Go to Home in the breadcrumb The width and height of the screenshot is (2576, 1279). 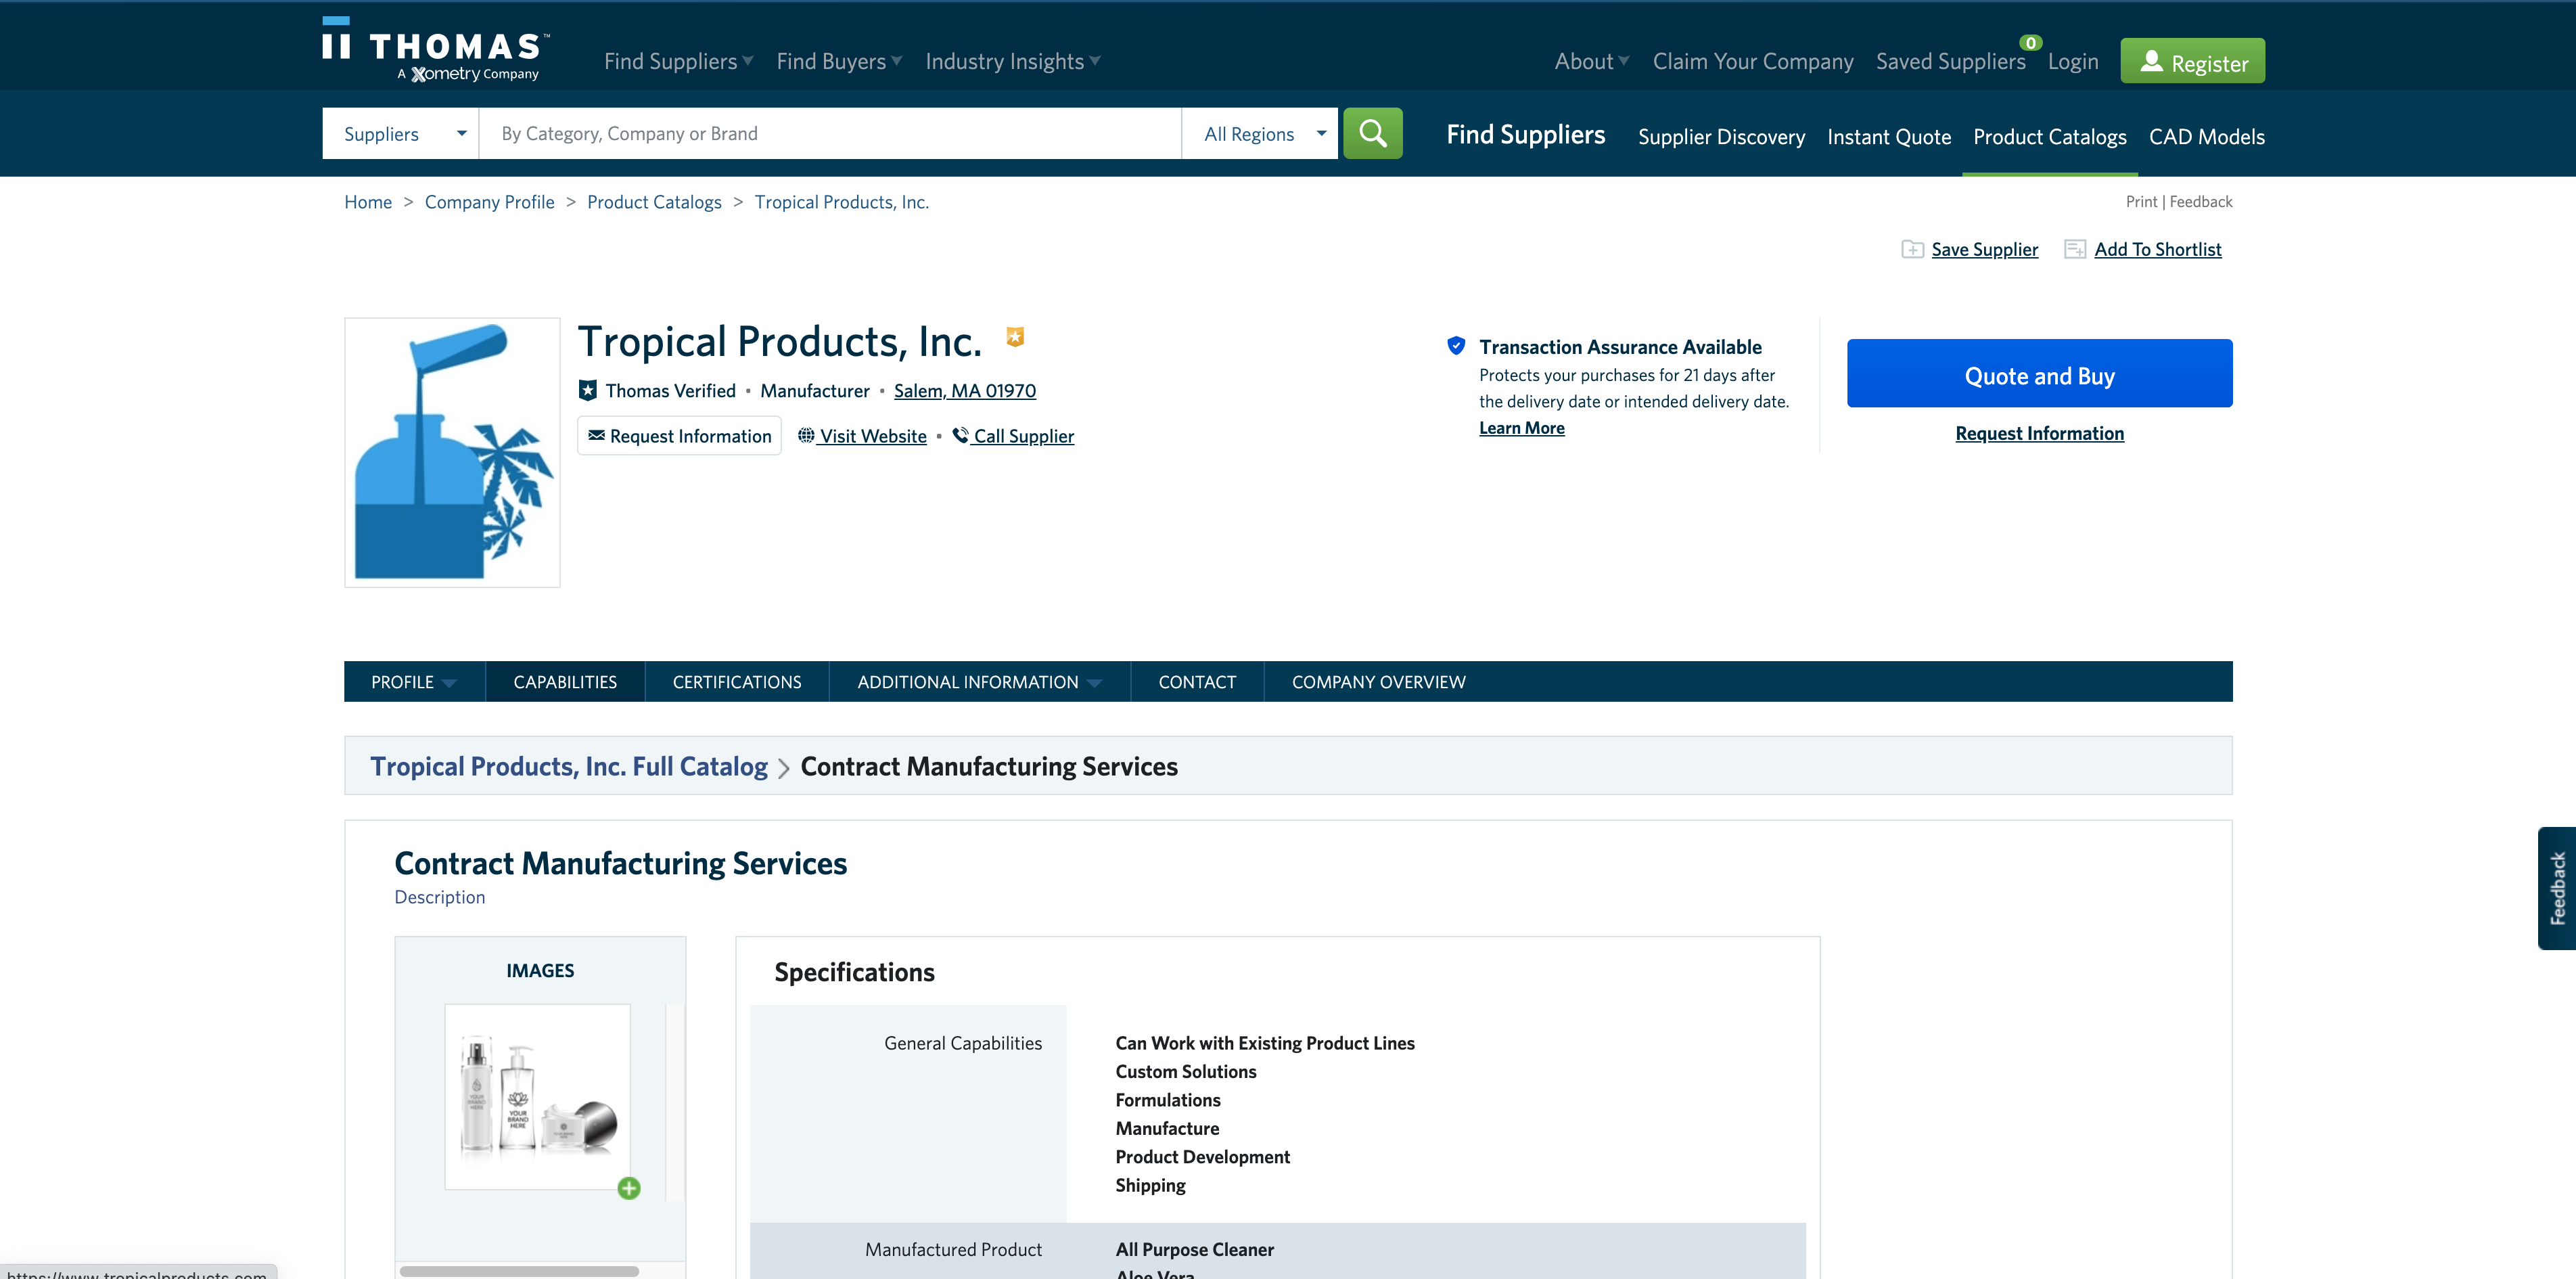(x=368, y=202)
